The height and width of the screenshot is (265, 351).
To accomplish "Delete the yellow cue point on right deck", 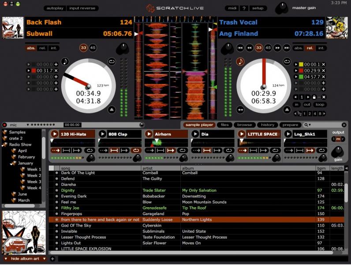I will point(323,64).
